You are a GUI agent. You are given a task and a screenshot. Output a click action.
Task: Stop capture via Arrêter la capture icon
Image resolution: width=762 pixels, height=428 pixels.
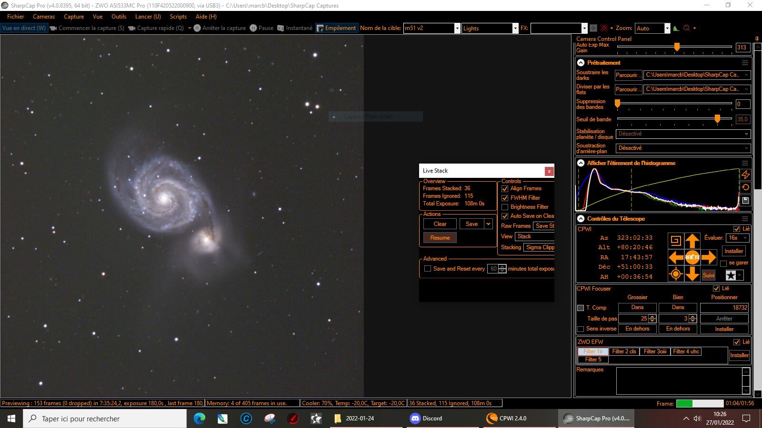[197, 28]
